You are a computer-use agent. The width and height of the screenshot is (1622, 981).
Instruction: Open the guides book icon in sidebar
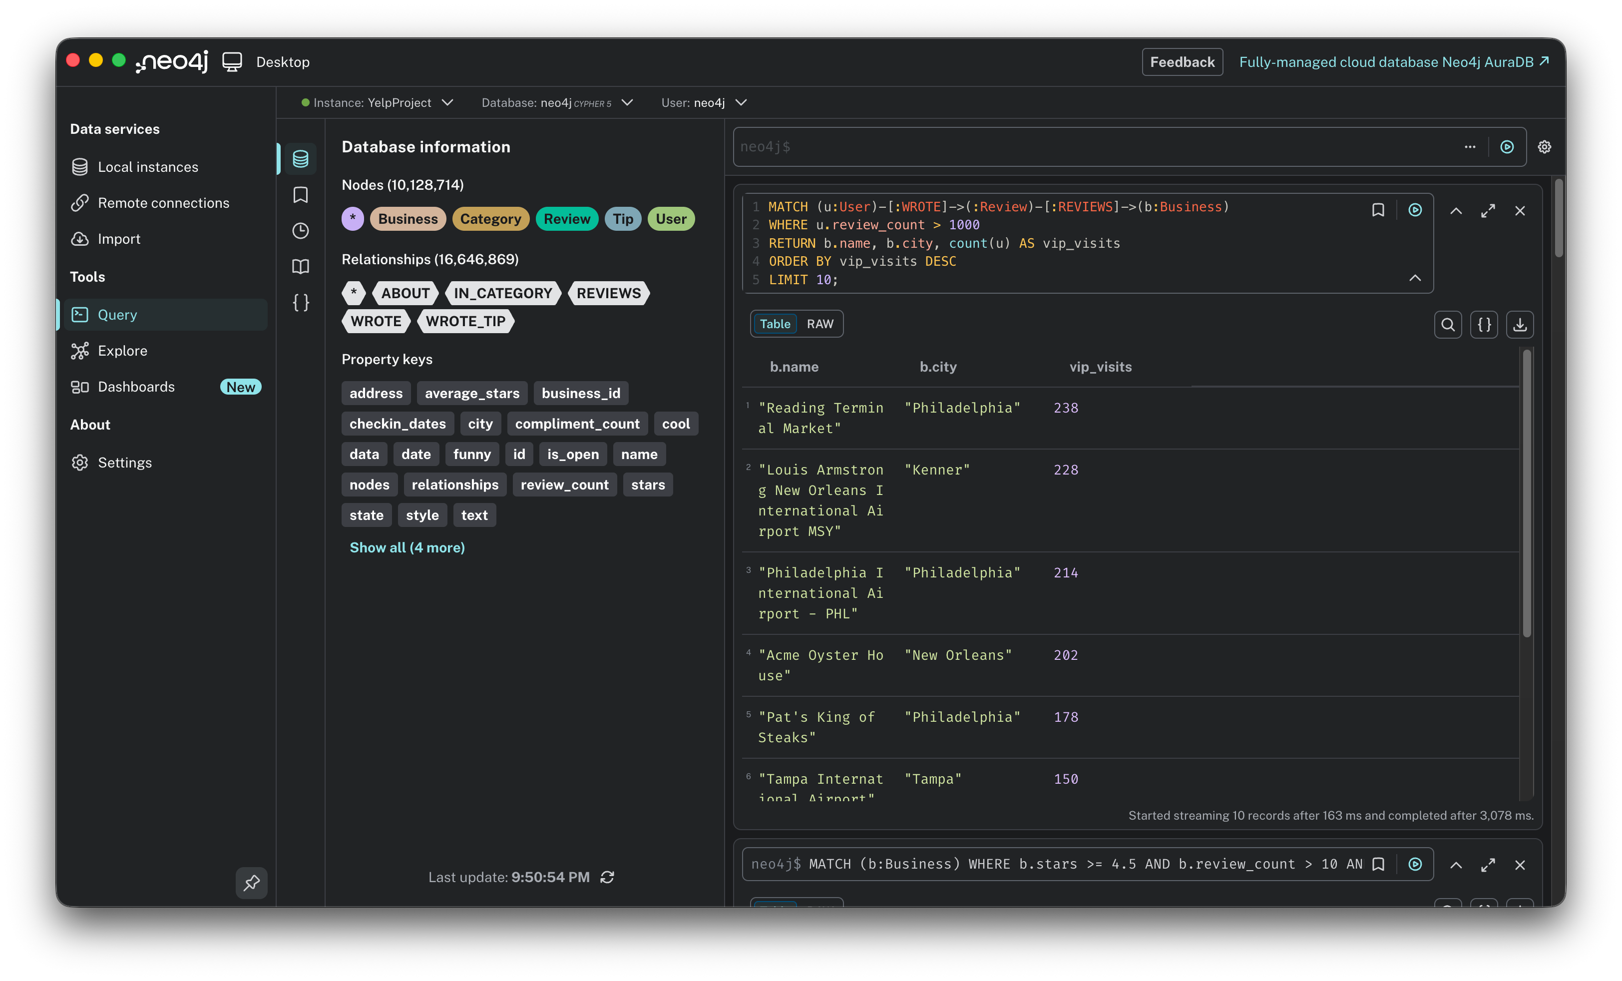tap(300, 267)
